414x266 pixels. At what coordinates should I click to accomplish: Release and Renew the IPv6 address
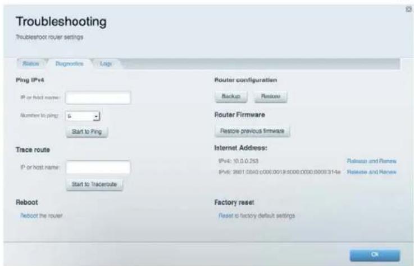pyautogui.click(x=371, y=172)
